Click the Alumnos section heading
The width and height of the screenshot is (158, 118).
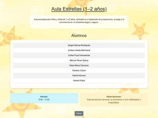(x=79, y=36)
